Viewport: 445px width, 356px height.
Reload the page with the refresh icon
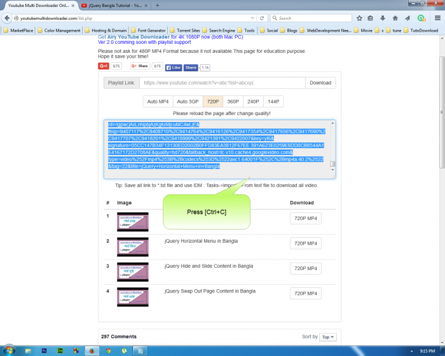(x=262, y=18)
